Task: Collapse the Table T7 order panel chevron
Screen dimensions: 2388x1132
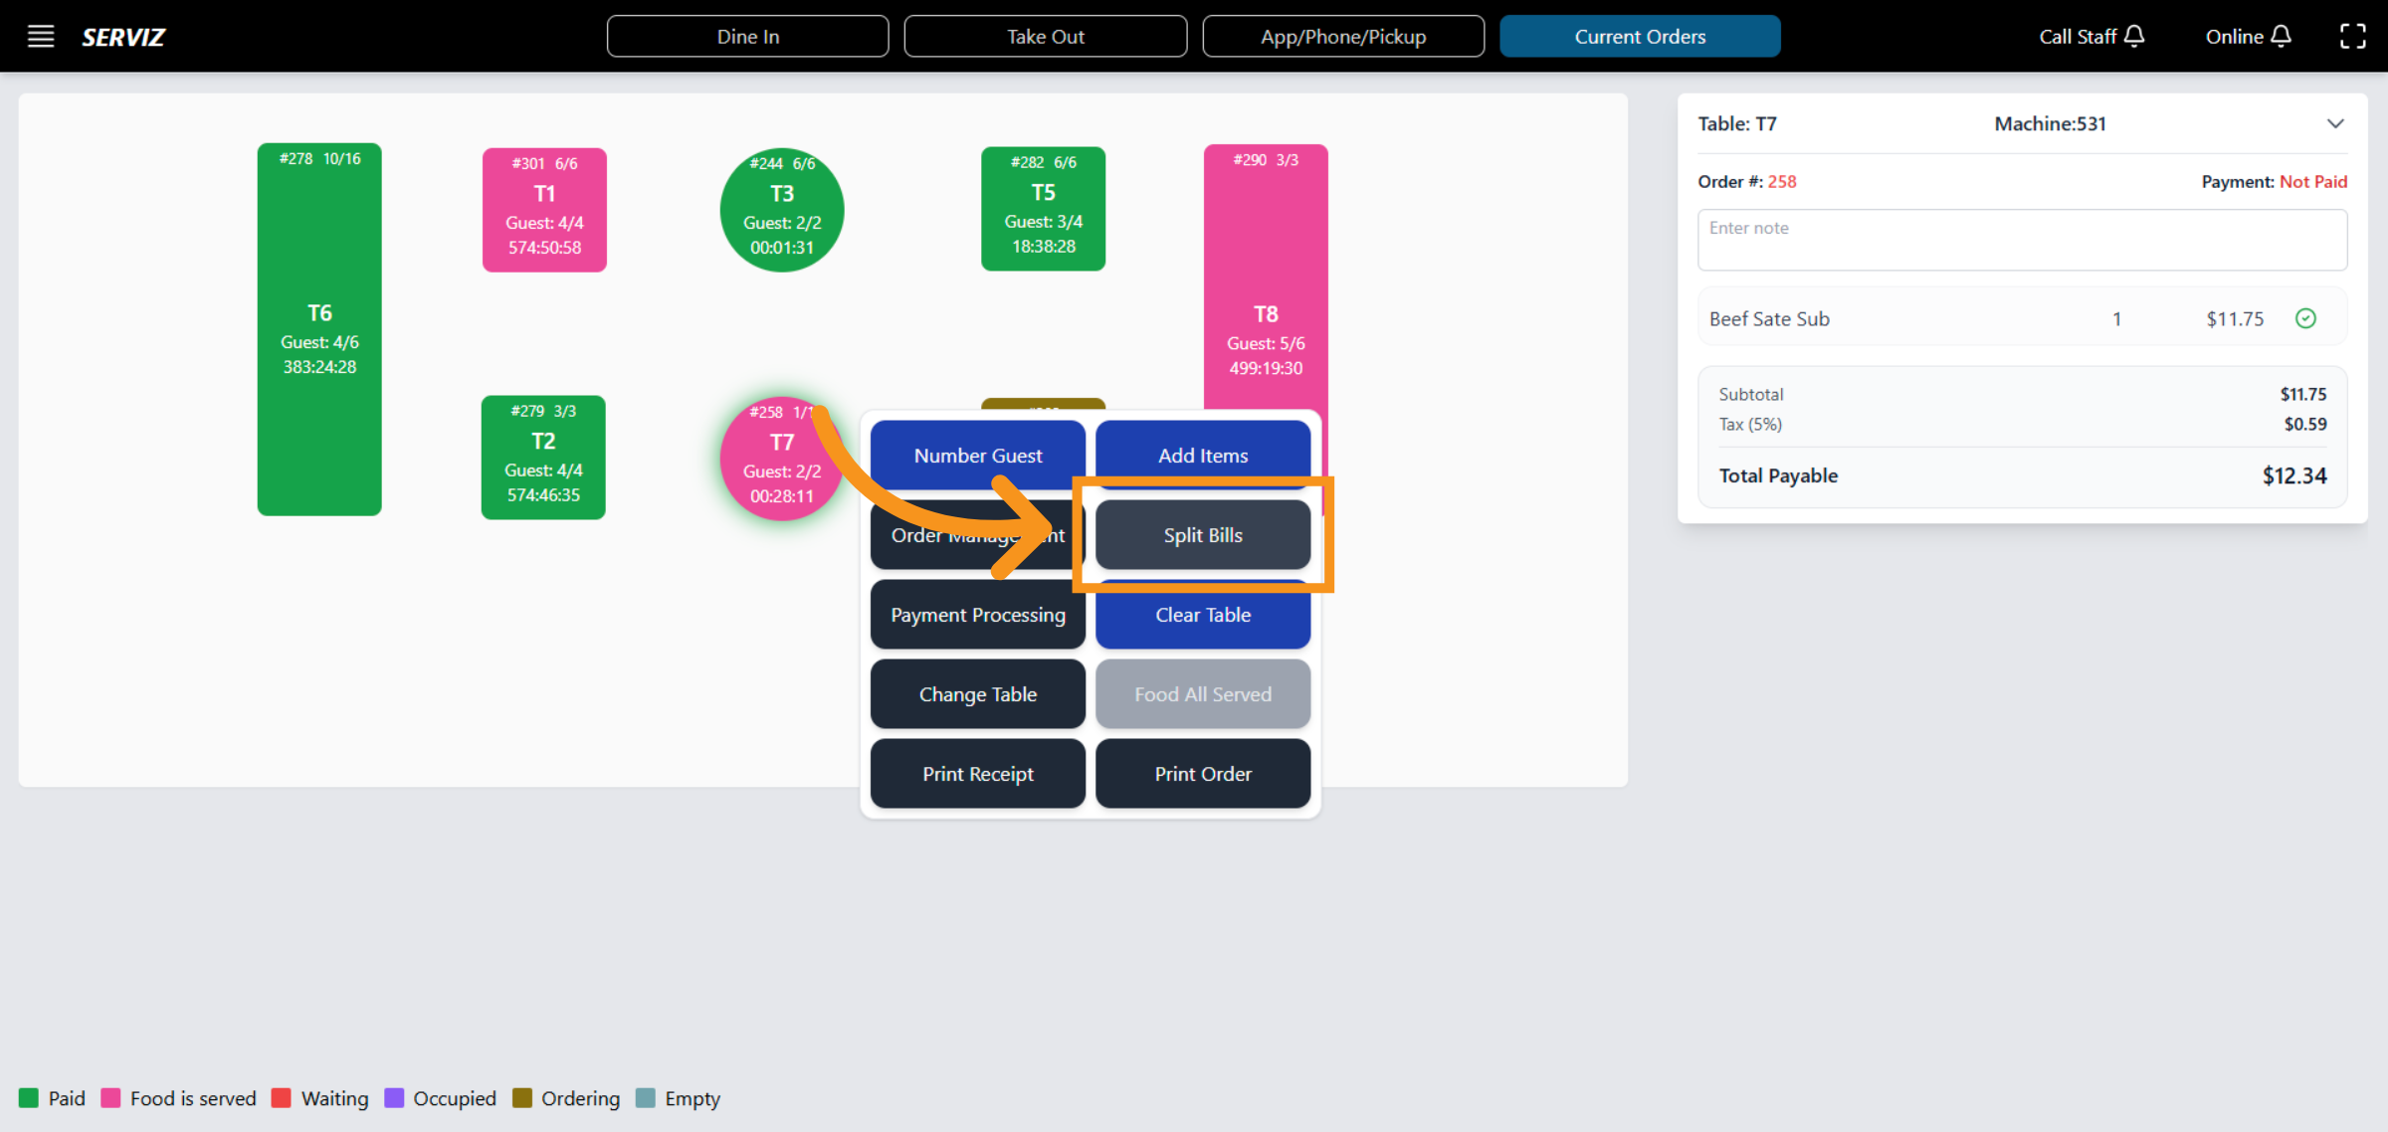Action: click(x=2335, y=124)
